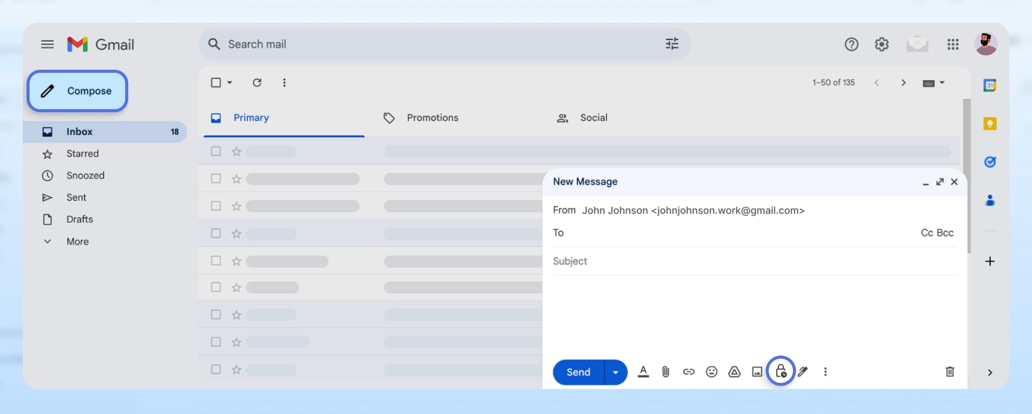Open the Send options dropdown arrow
Viewport: 1032px width, 414px height.
tap(615, 372)
